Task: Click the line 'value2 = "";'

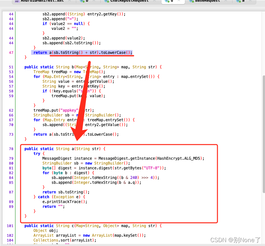Action: [65, 29]
